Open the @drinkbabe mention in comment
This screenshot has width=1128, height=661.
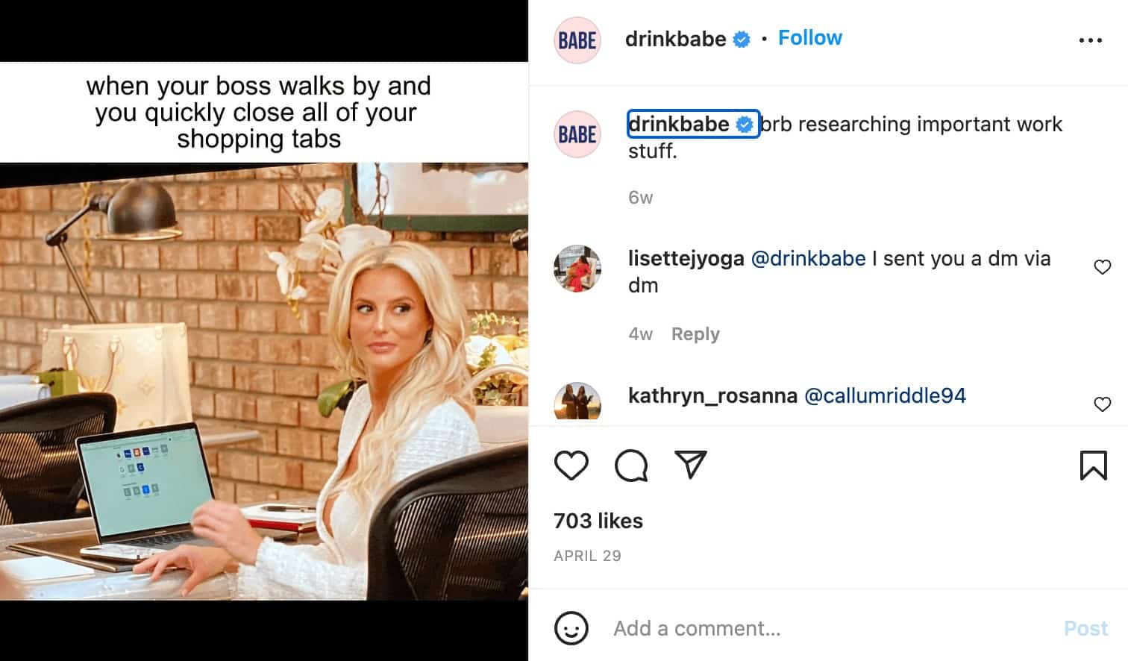[x=808, y=258]
